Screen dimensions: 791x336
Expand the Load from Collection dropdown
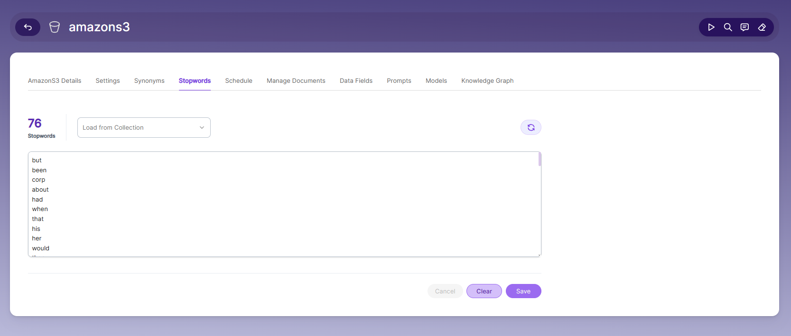[x=144, y=128]
